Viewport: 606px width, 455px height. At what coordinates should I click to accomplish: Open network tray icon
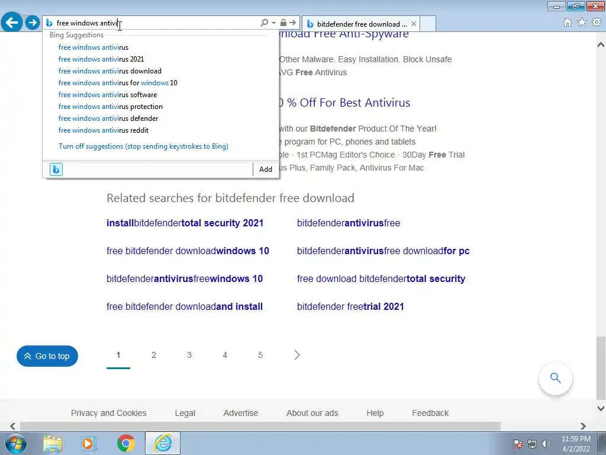click(532, 444)
